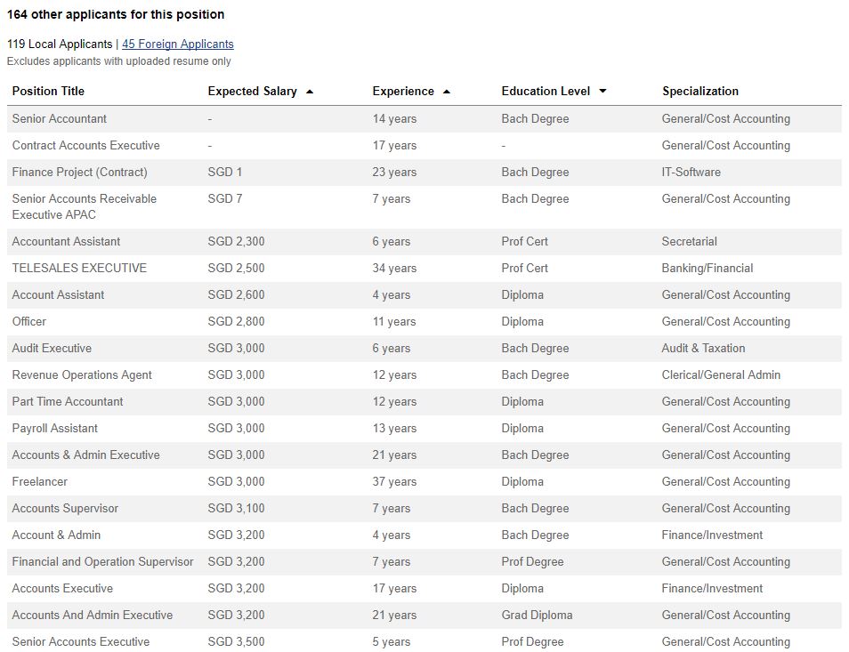
Task: Click the Grad Diploma education cell
Action: 537,616
